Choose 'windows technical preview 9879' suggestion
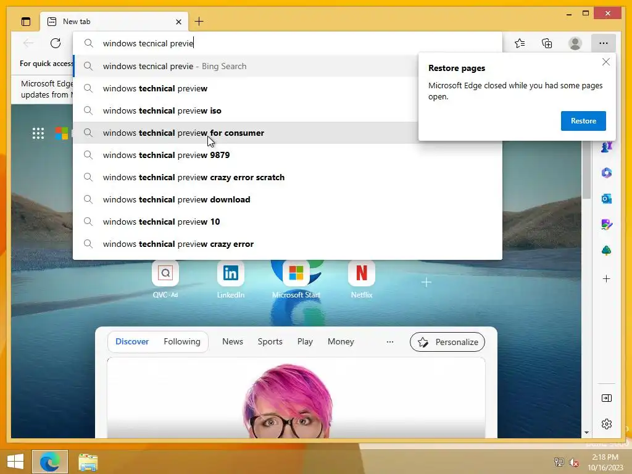Image resolution: width=632 pixels, height=474 pixels. [x=288, y=155]
